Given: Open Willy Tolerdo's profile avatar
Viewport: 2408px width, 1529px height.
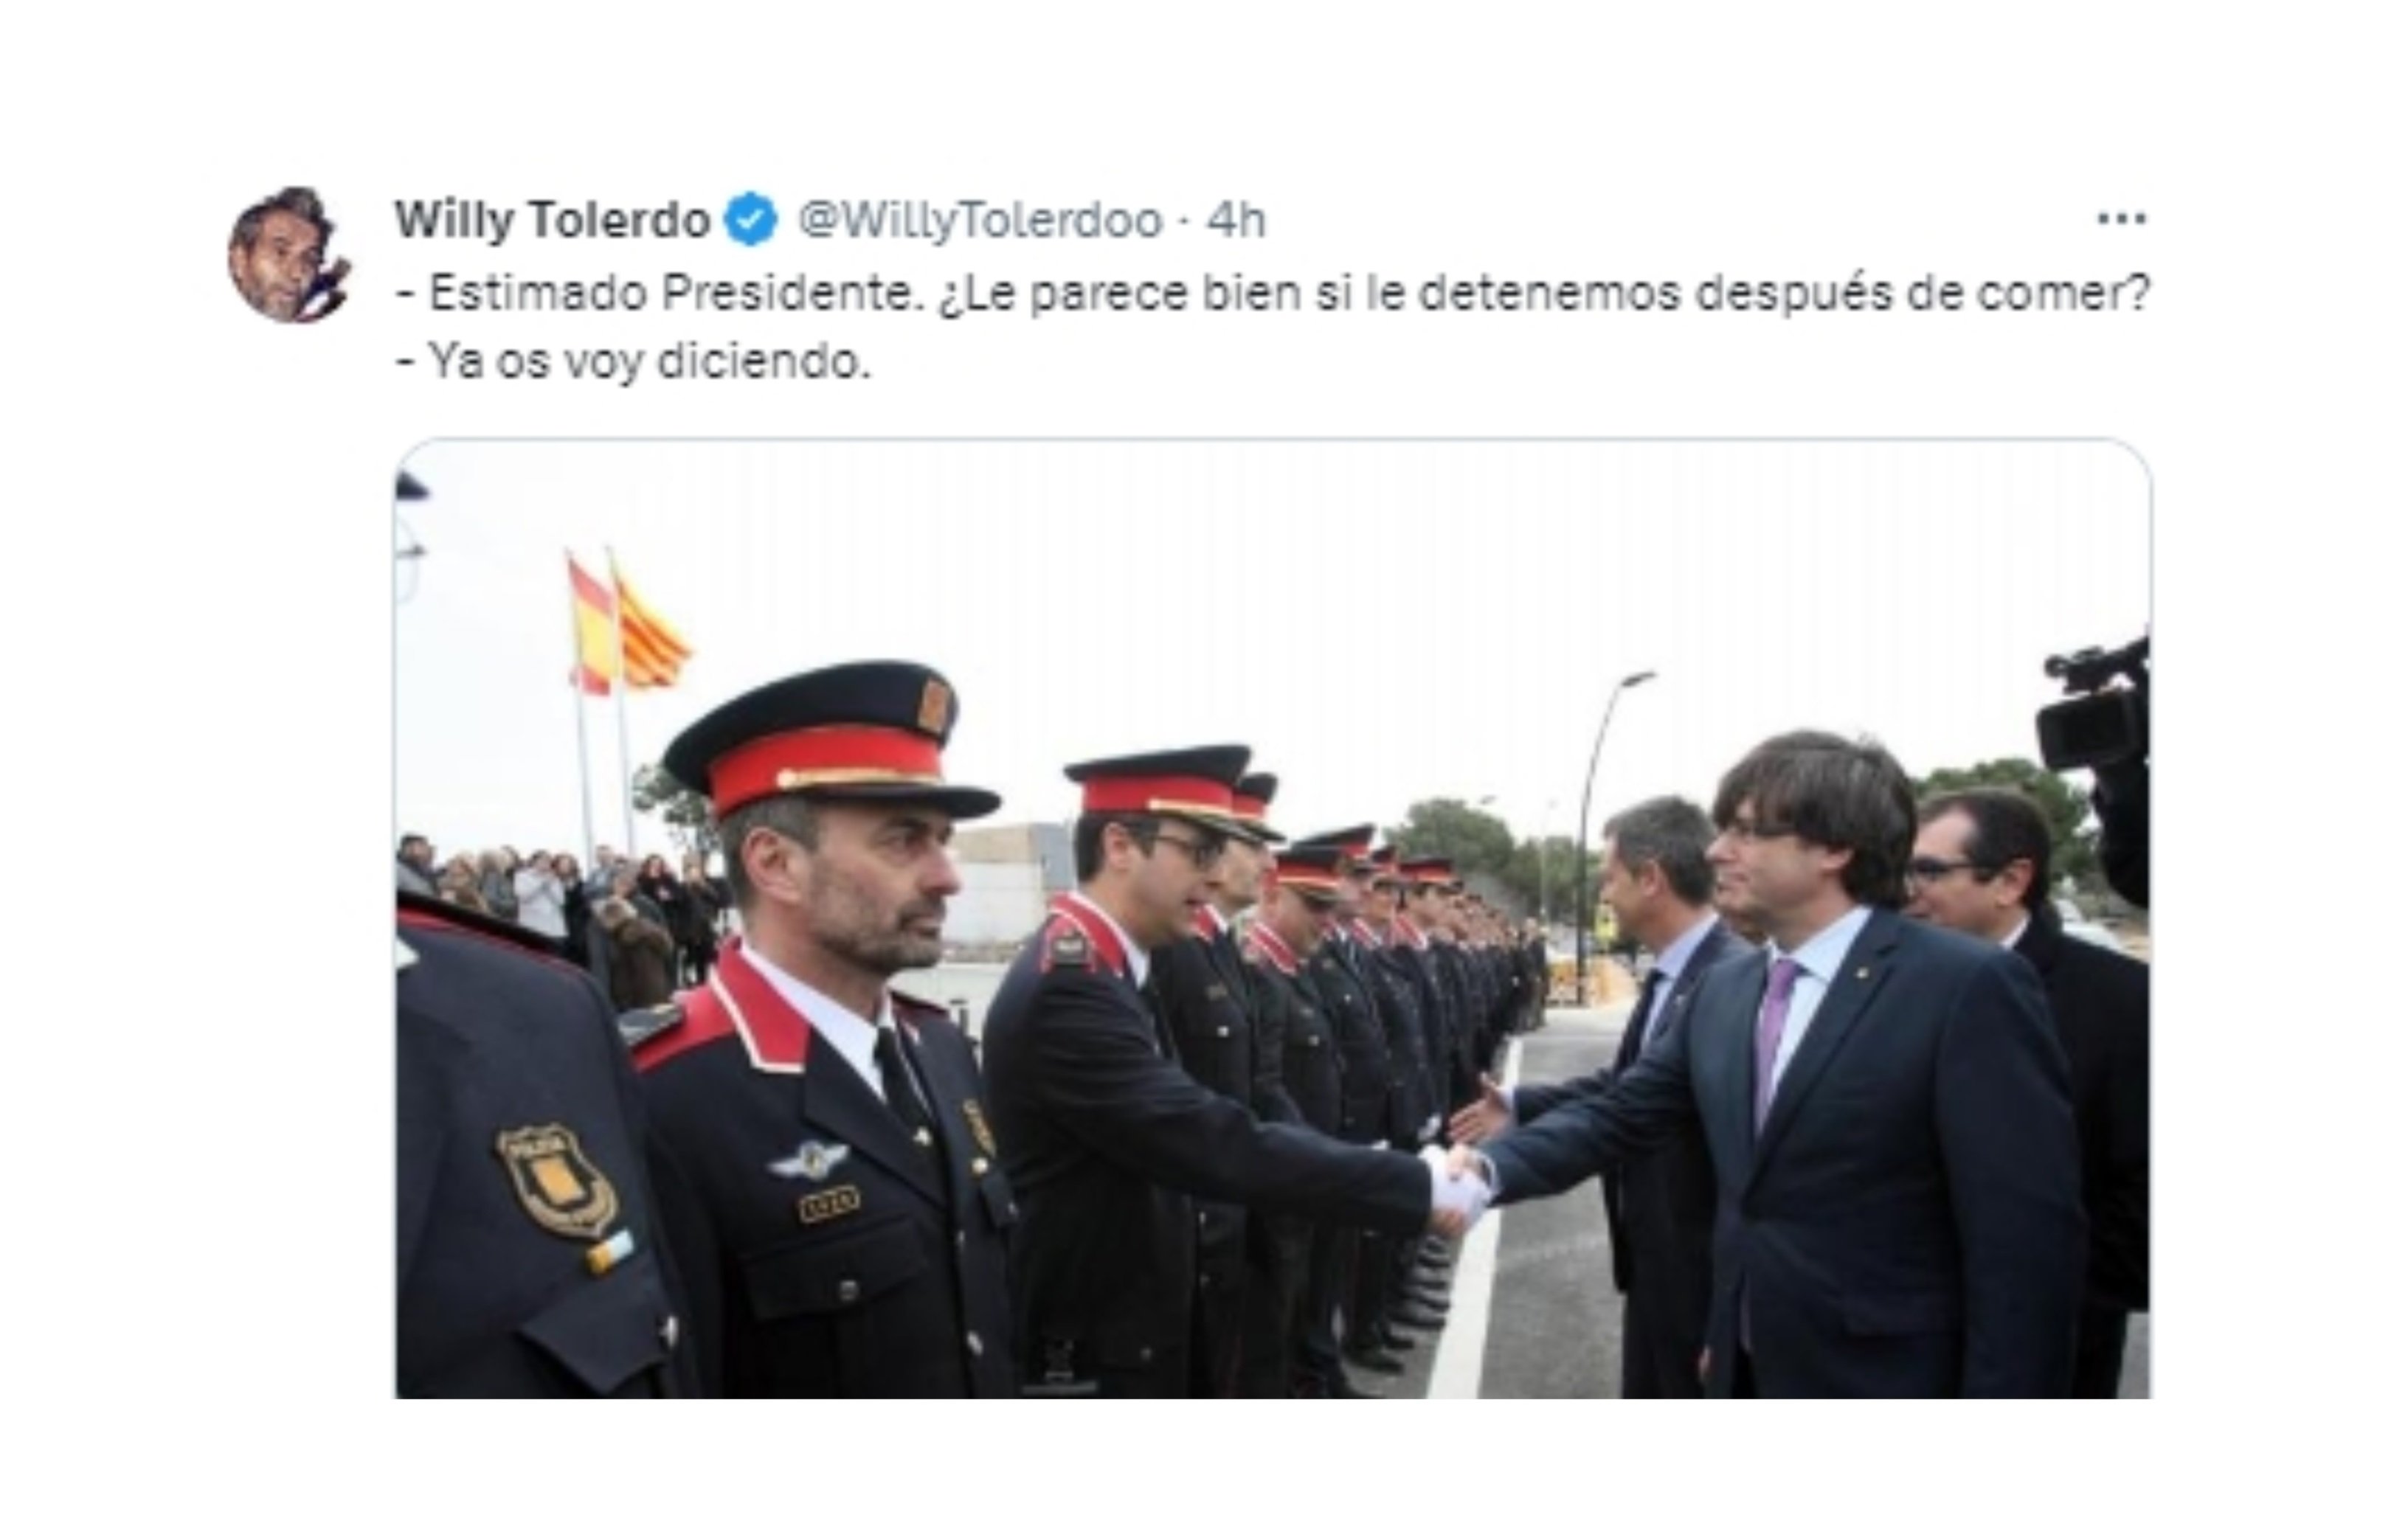Looking at the screenshot, I should click(289, 254).
